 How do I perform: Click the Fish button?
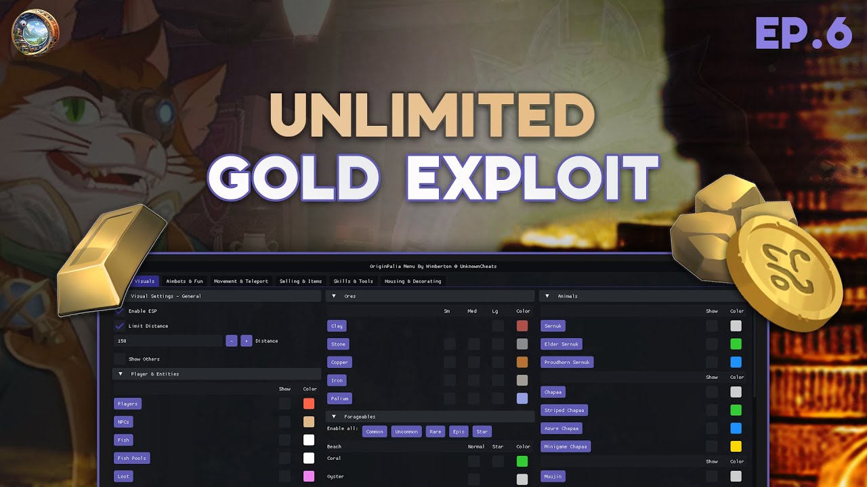123,440
